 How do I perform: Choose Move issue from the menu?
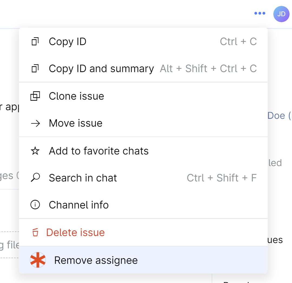pyautogui.click(x=75, y=123)
